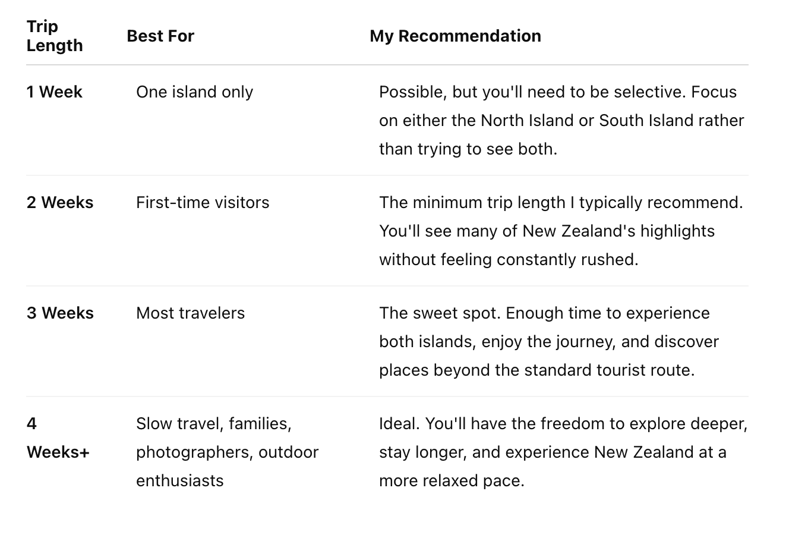Screen dimensions: 808x535
Task: Click the phrase more relaxed pace
Action: tap(452, 480)
